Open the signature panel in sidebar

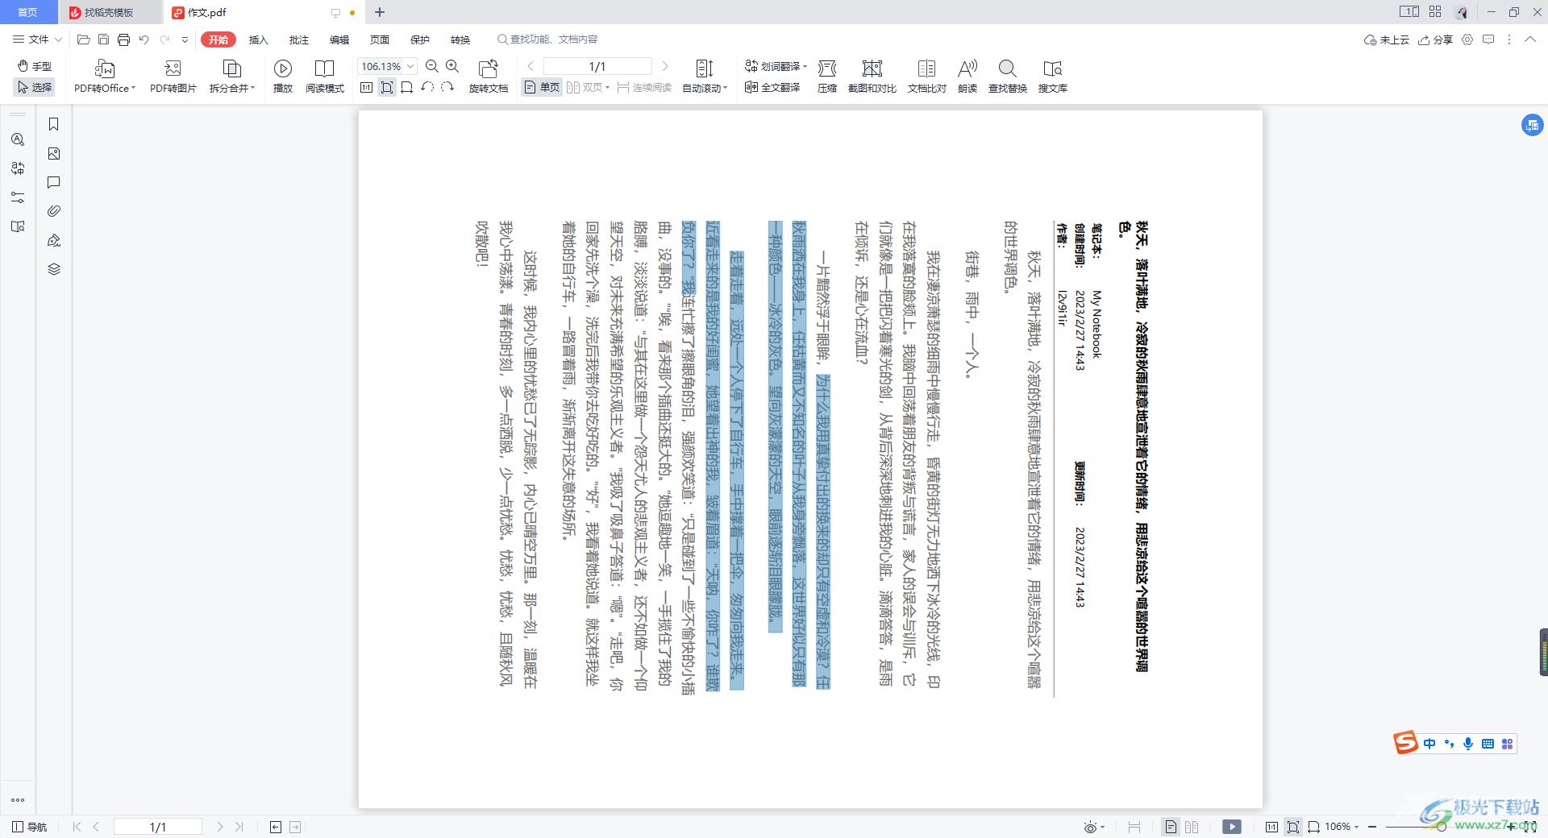[x=54, y=240]
